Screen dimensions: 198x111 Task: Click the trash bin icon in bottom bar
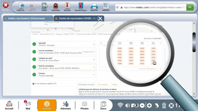click(x=164, y=105)
